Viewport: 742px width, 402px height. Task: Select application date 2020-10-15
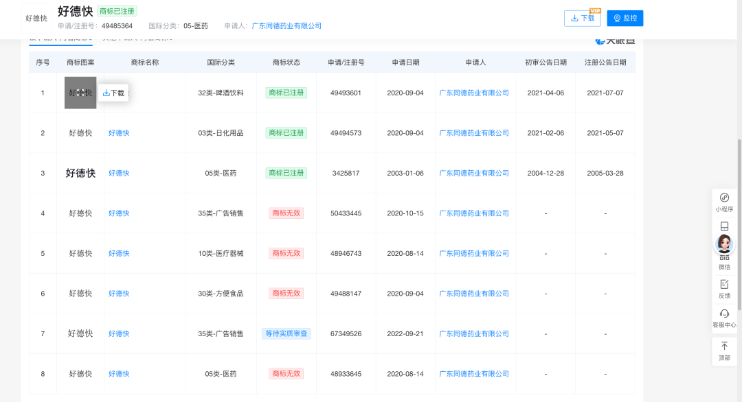click(x=405, y=213)
